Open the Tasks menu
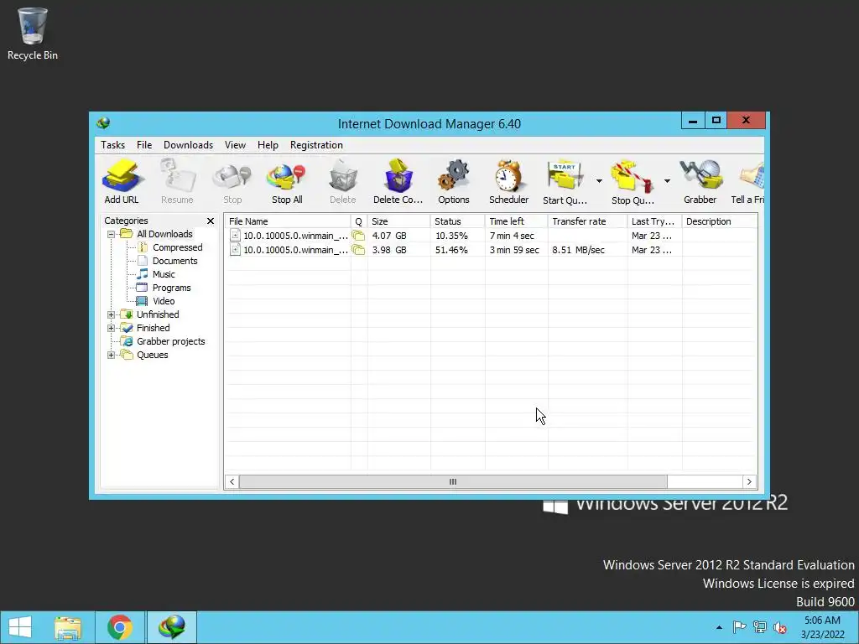 click(113, 145)
